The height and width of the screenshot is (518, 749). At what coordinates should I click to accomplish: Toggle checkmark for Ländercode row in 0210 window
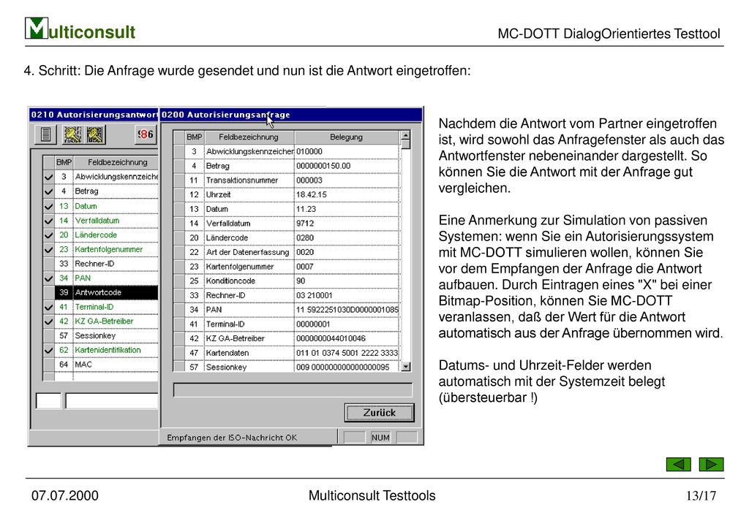pos(48,235)
